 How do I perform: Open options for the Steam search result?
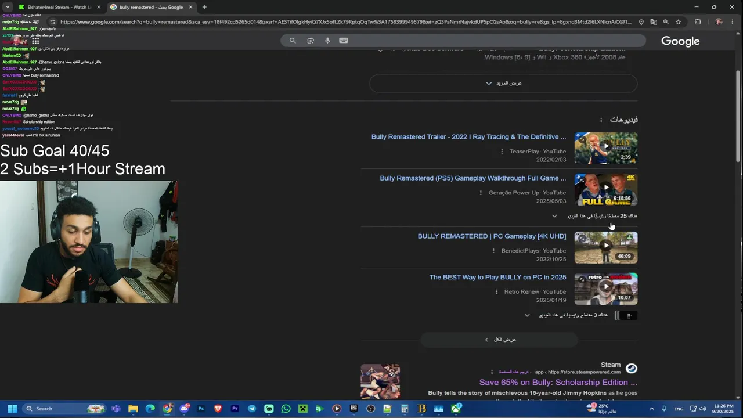point(492,372)
